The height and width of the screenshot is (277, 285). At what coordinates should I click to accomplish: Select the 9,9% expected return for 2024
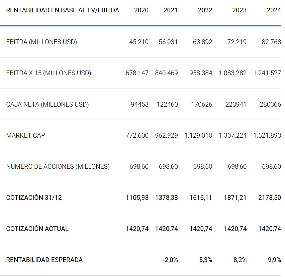pyautogui.click(x=274, y=260)
